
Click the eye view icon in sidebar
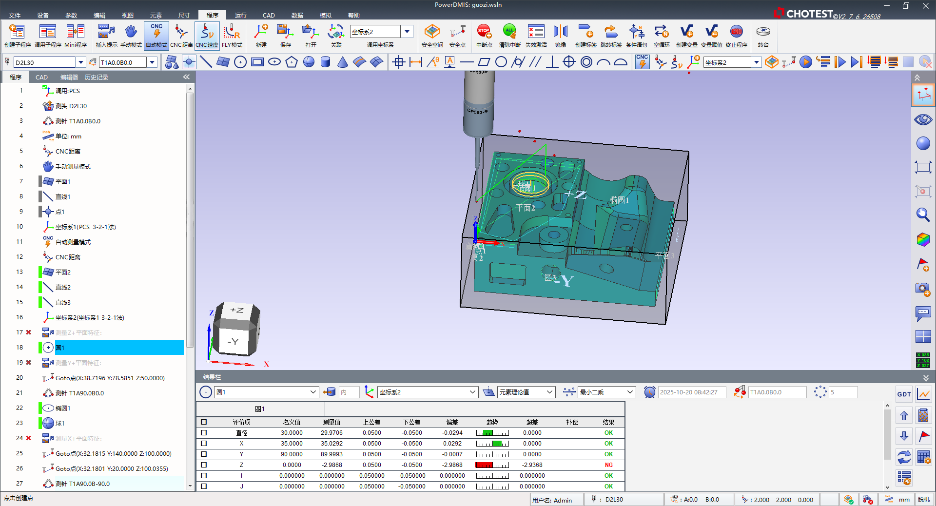[x=923, y=119]
